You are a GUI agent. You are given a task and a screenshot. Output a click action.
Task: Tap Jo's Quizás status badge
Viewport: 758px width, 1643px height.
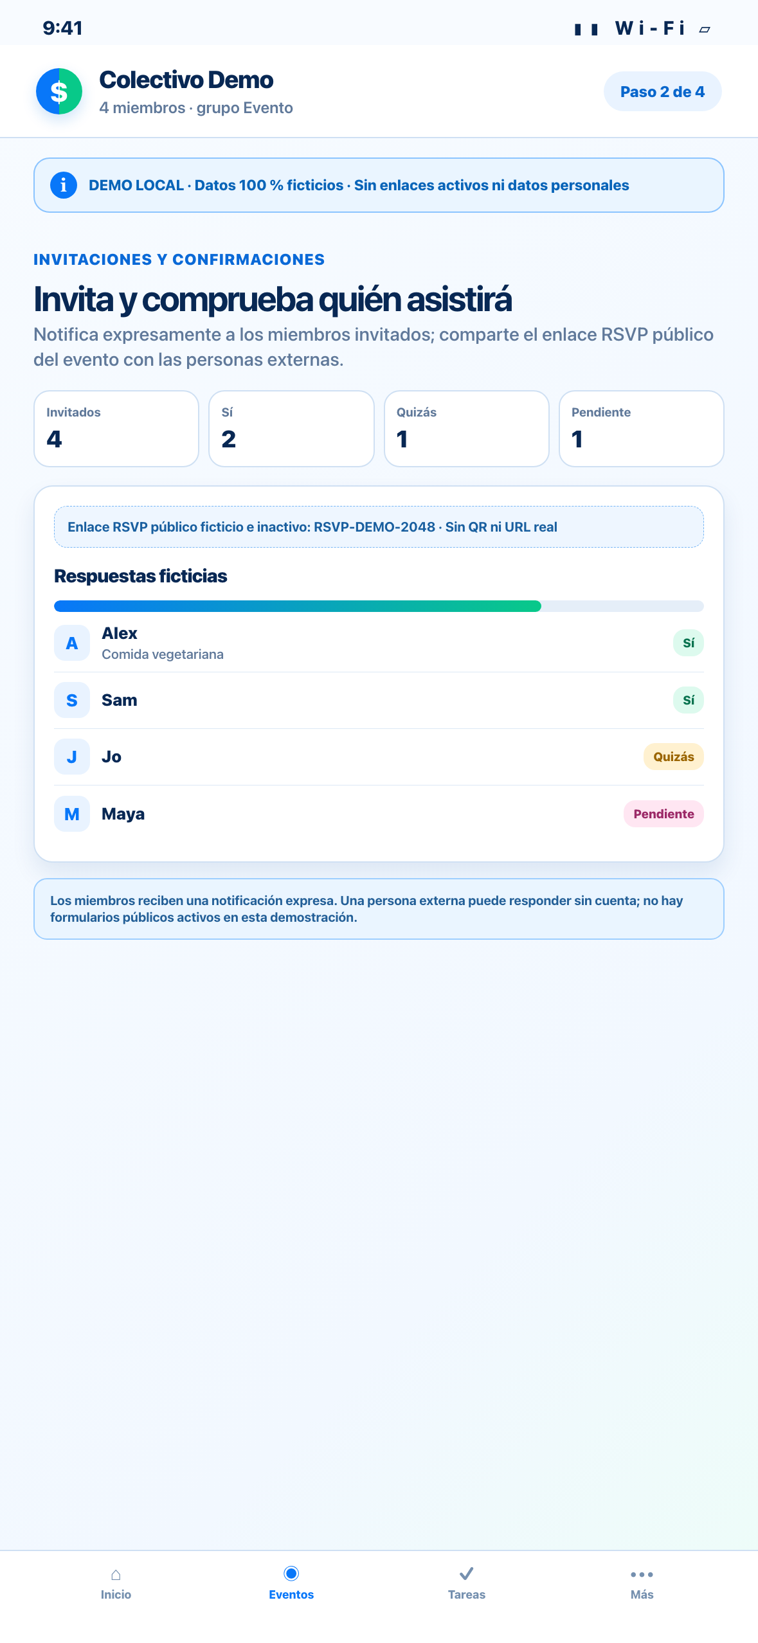coord(673,757)
